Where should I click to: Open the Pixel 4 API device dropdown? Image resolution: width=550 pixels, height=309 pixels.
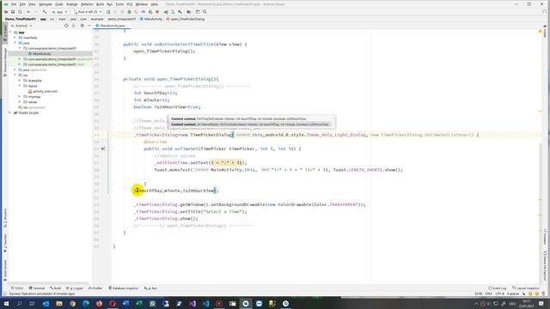tap(88, 12)
